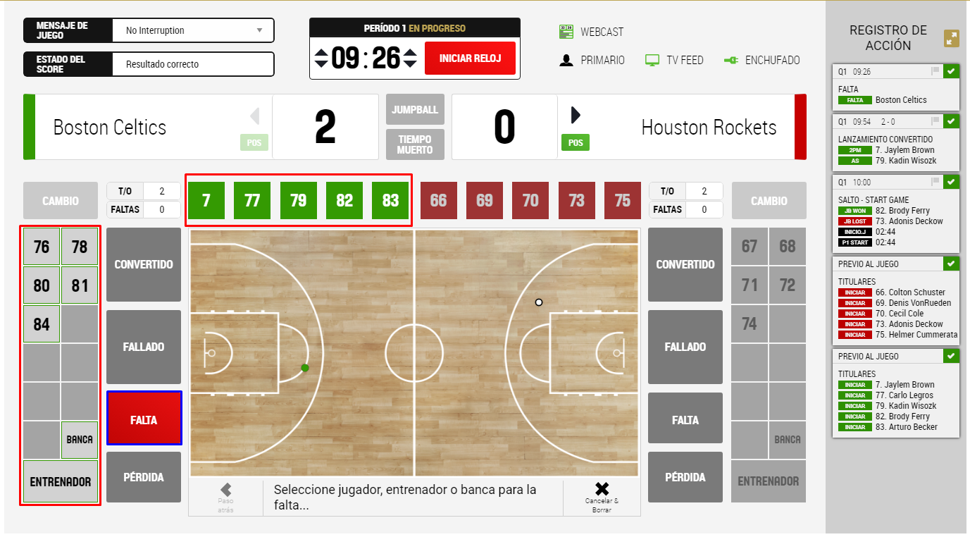
Task: Flag the Q1 10:00 Salto entry
Action: point(935,182)
